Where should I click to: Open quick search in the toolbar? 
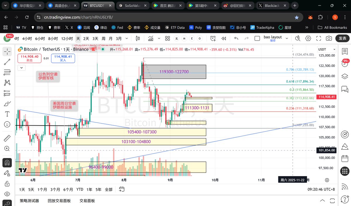[298, 38]
